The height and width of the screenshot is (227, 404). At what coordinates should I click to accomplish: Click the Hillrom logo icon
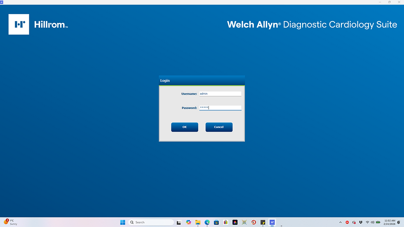point(19,24)
